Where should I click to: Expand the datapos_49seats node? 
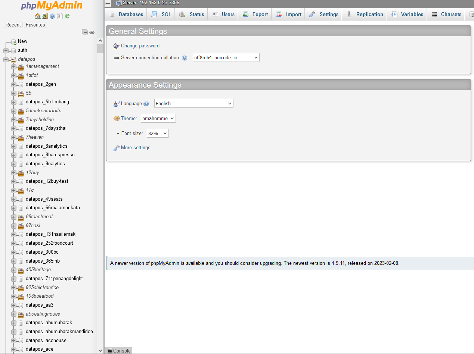[x=14, y=199]
